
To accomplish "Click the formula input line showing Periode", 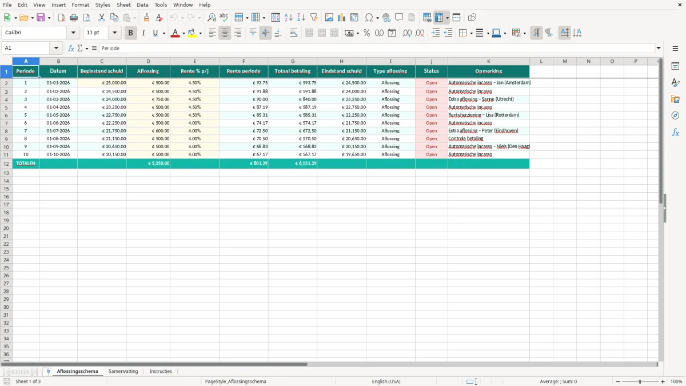I will pyautogui.click(x=377, y=48).
